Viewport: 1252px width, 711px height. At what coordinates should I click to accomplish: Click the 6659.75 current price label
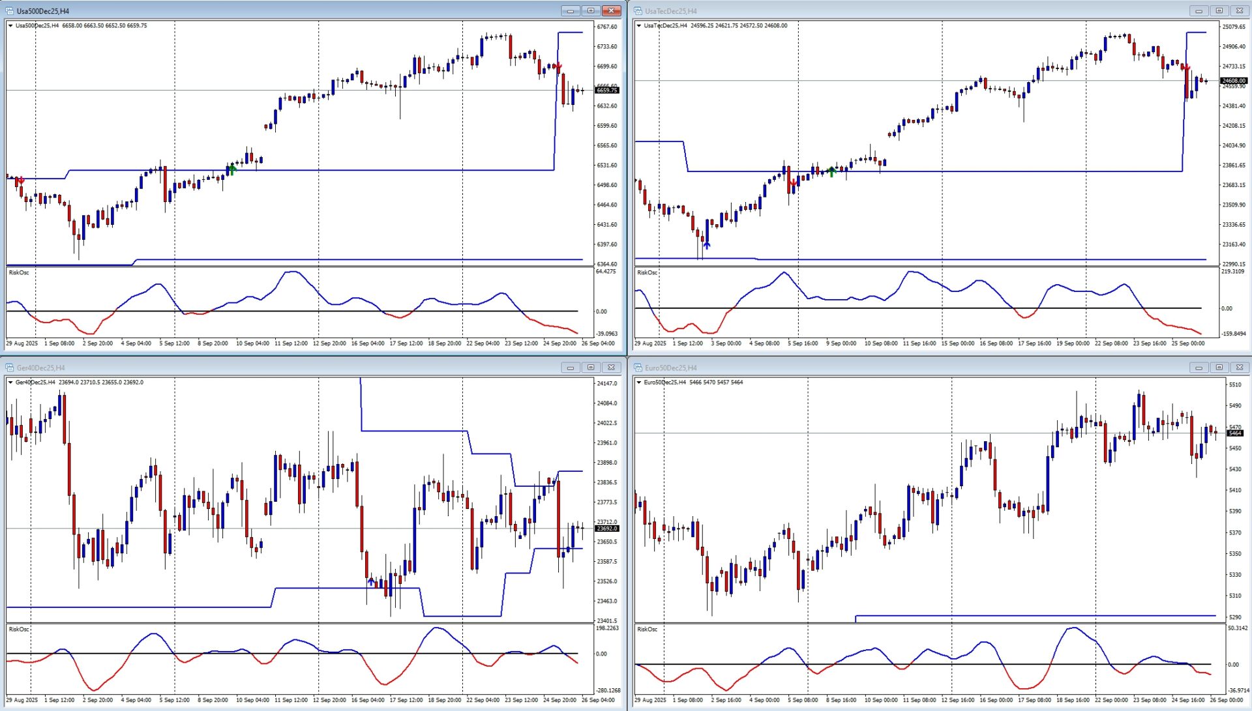coord(607,91)
